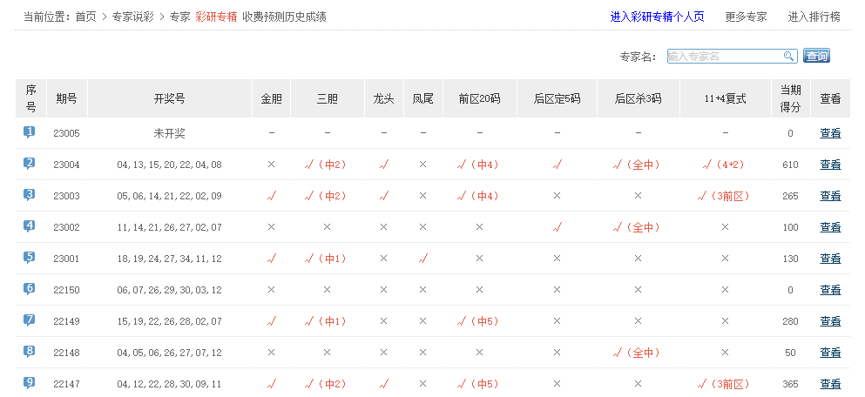Click the number 4 row badge icon
865x397 pixels.
click(30, 226)
